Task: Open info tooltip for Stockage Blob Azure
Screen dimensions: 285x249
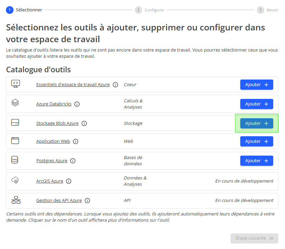Action: pyautogui.click(x=84, y=123)
